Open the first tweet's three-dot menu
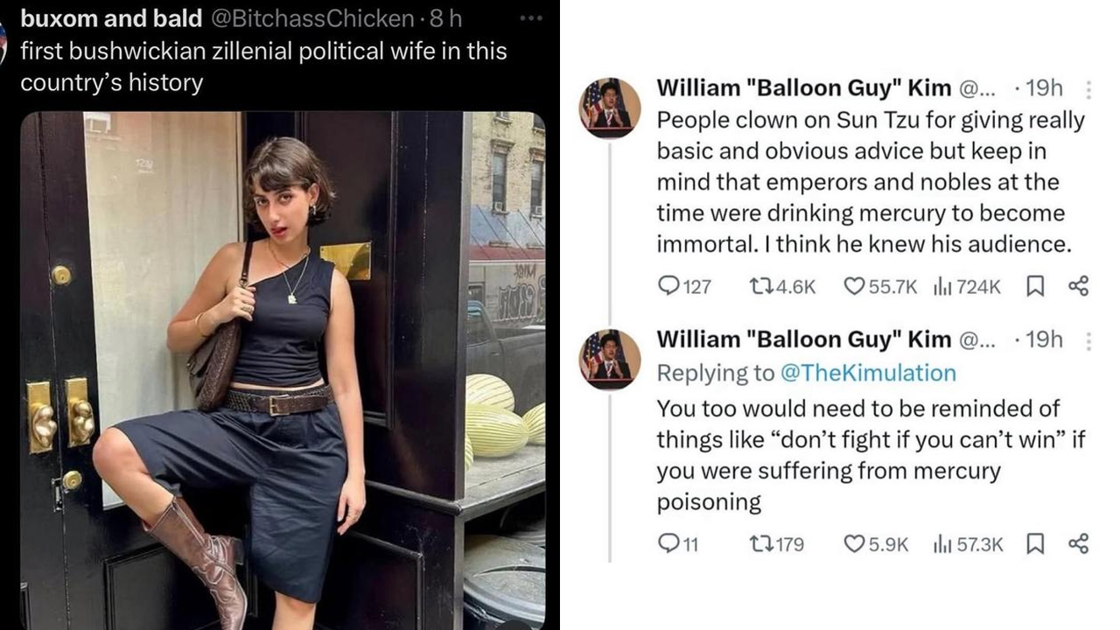This screenshot has height=630, width=1120. tap(1088, 89)
